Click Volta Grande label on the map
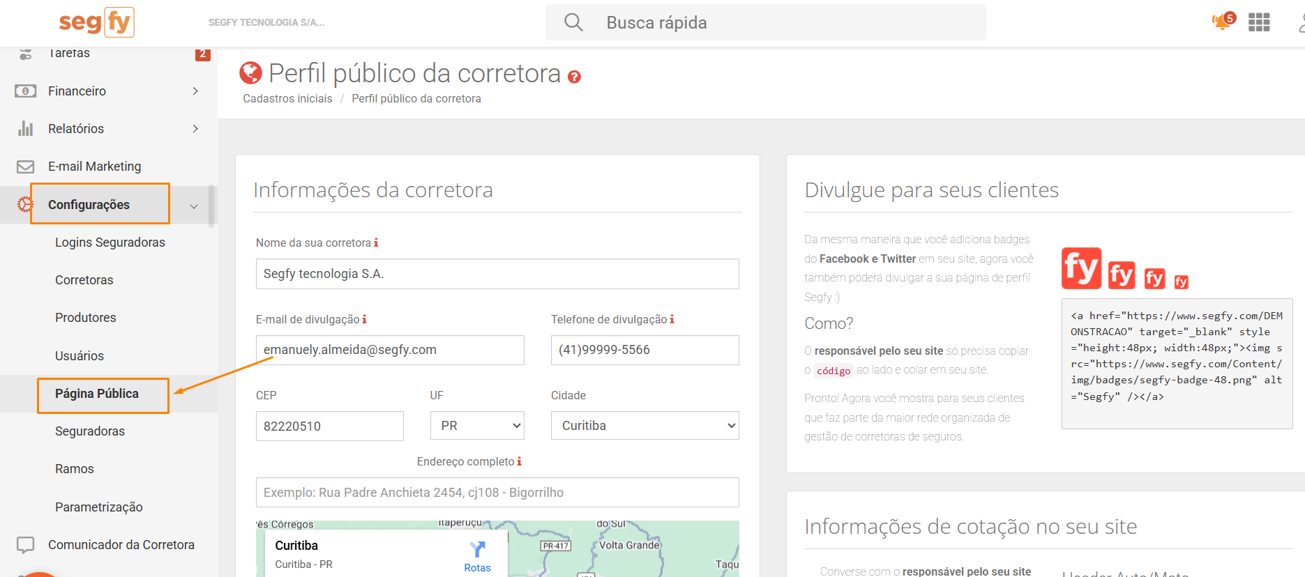 pyautogui.click(x=629, y=545)
